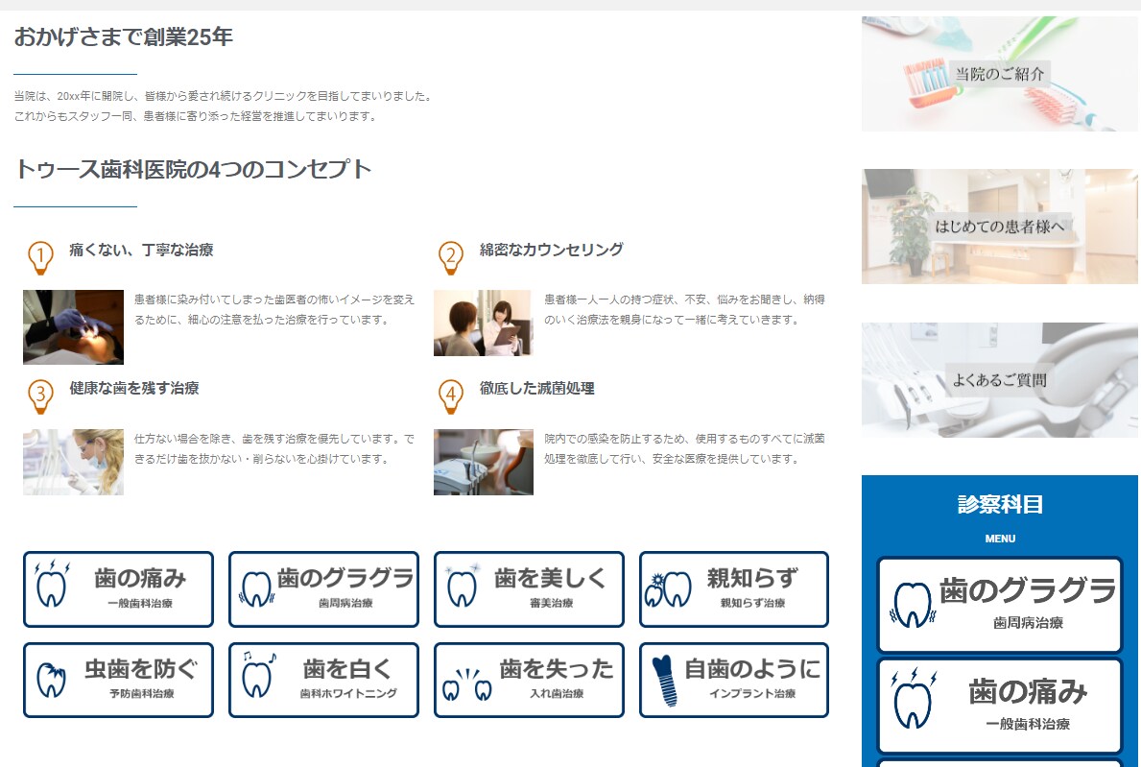
Task: Open the 歯科ホワイトニング label on the 歯を白く button
Action: [x=348, y=693]
